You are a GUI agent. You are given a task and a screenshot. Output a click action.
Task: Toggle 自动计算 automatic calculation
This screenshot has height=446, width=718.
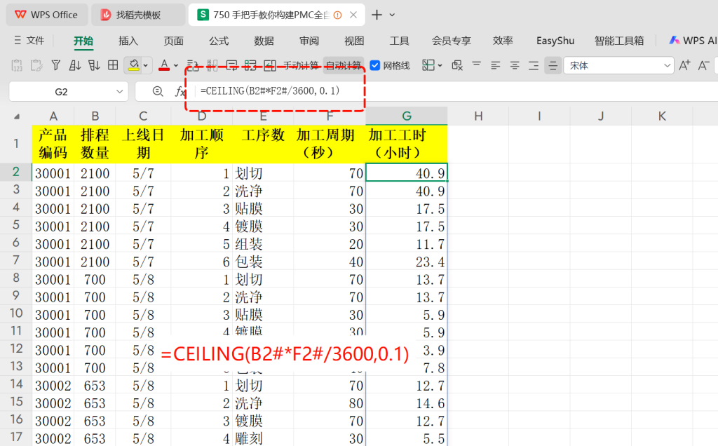344,65
